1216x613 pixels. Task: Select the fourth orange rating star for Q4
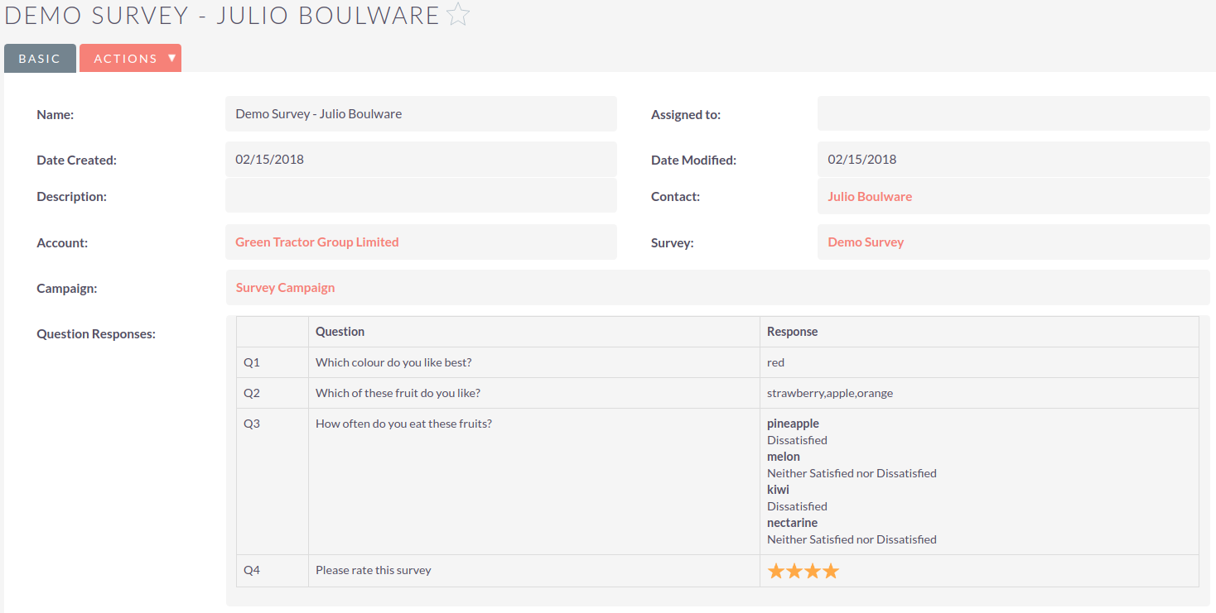pos(828,570)
